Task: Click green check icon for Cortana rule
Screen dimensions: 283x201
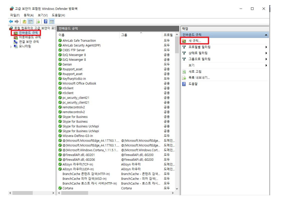Action: pyautogui.click(x=60, y=188)
